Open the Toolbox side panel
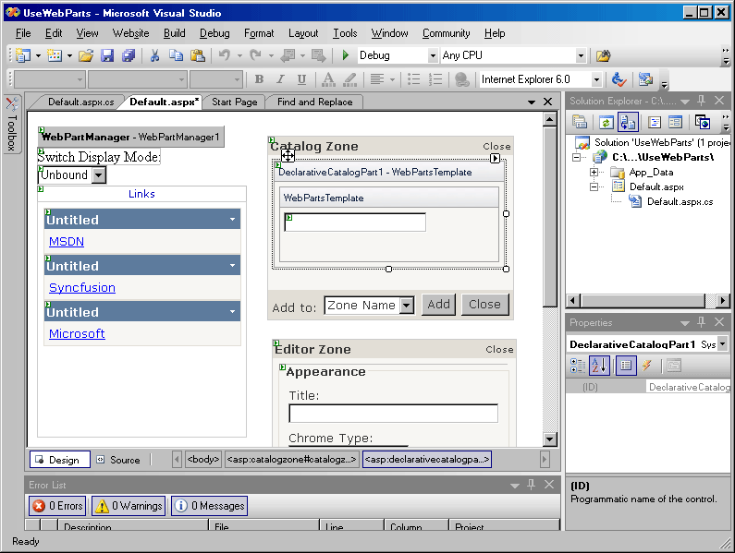This screenshot has height=553, width=735. click(x=12, y=126)
